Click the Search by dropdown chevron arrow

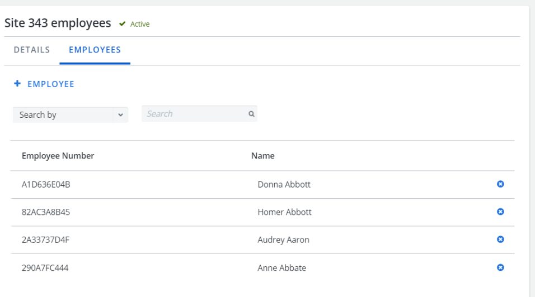pyautogui.click(x=120, y=115)
